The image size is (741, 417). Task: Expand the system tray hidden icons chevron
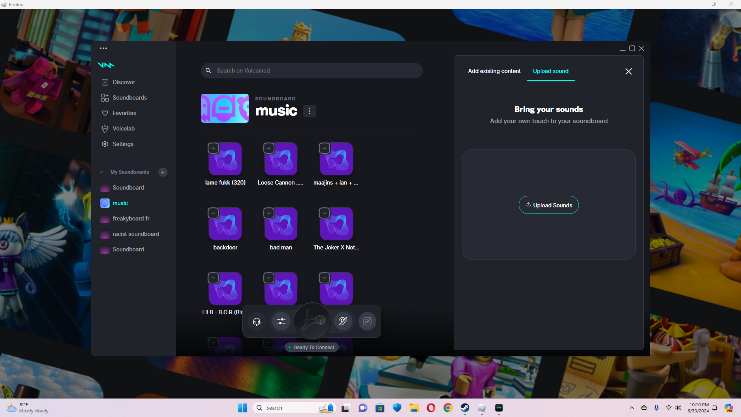pyautogui.click(x=632, y=408)
